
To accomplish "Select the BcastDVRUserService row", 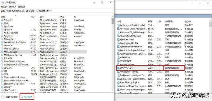I will [43, 61].
